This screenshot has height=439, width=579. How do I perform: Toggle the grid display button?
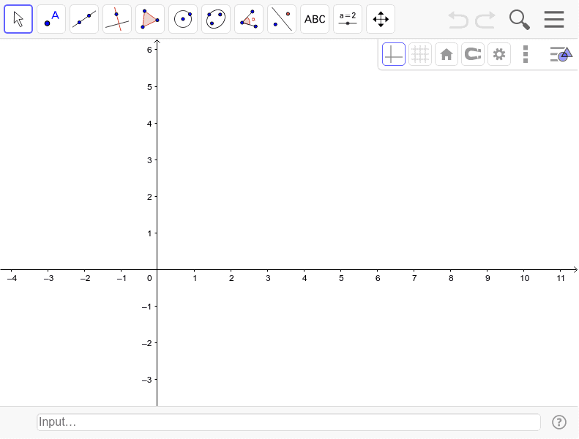(420, 54)
